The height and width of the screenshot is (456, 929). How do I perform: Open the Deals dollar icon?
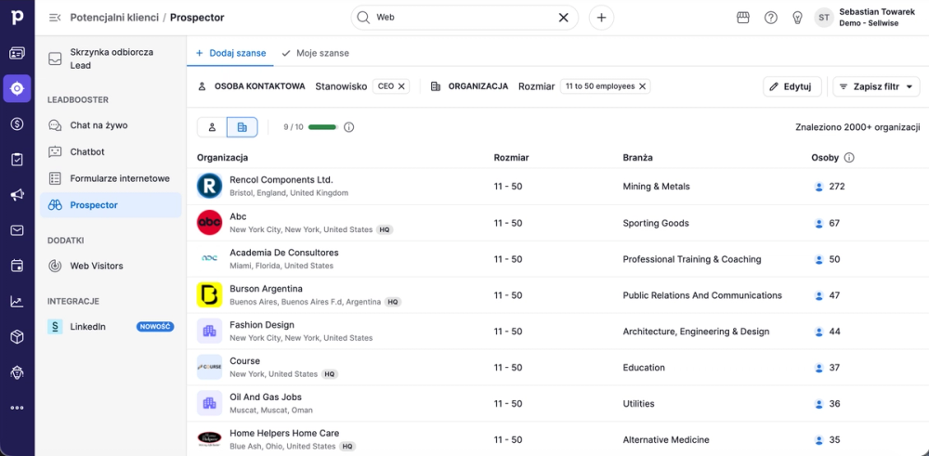(17, 124)
